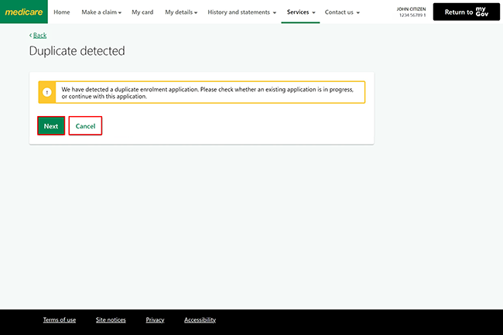503x335 pixels.
Task: Open the Services dropdown
Action: click(301, 12)
